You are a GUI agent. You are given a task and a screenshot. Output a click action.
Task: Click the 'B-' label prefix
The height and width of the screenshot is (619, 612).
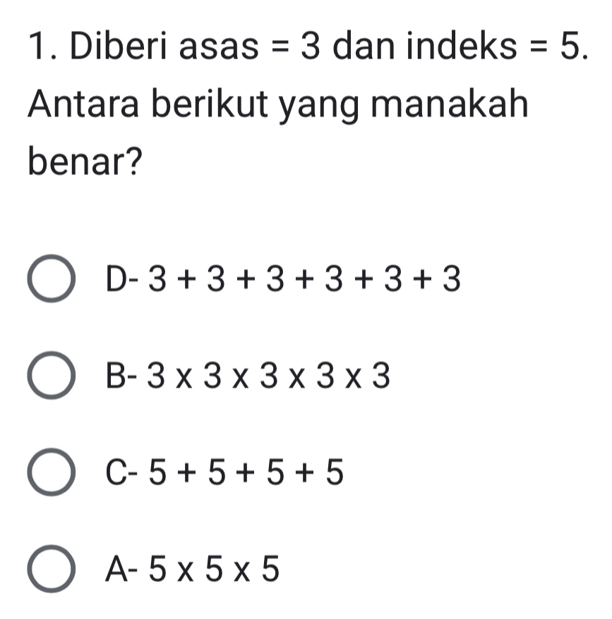pos(122,376)
